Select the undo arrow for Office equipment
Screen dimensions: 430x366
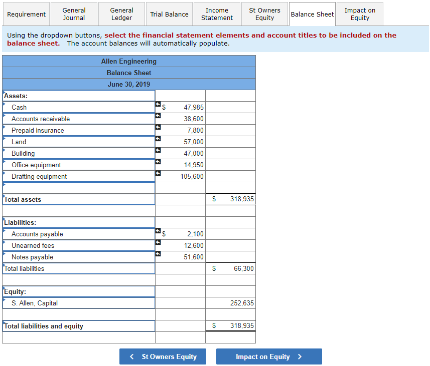(x=158, y=163)
